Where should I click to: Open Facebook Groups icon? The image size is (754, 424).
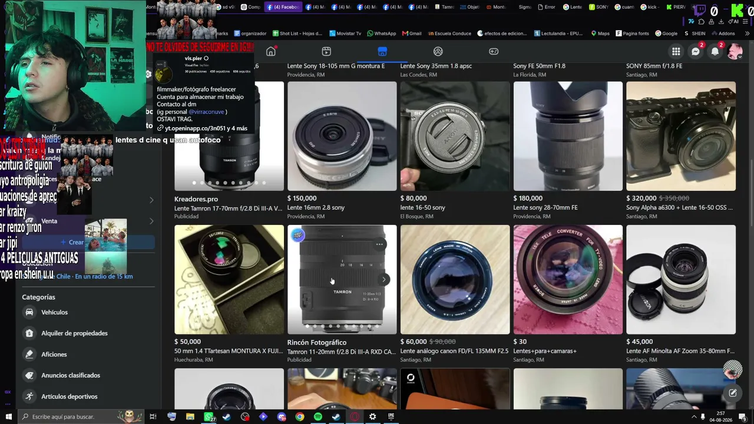pyautogui.click(x=438, y=51)
